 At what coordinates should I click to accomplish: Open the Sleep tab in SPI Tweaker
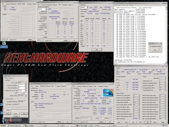click(11, 78)
